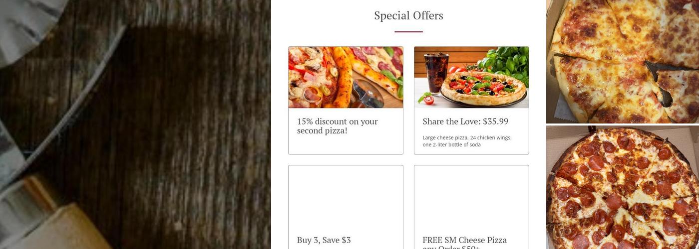View the pepperoni pizza gallery photo
Viewport: 699px width, 249px height.
(623, 187)
